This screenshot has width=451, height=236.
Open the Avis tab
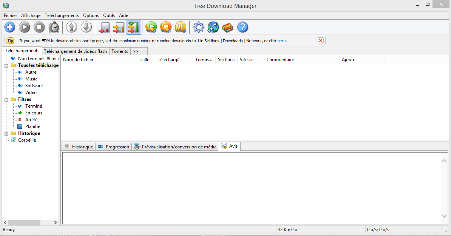(229, 146)
